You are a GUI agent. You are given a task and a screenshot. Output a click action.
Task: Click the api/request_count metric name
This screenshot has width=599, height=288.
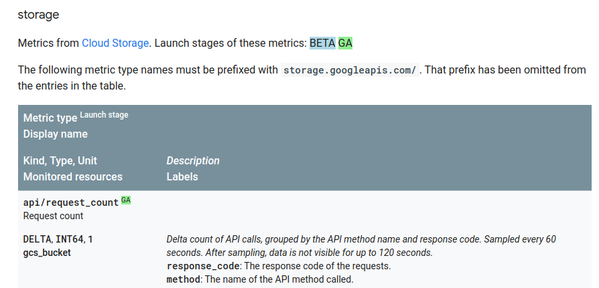point(71,202)
